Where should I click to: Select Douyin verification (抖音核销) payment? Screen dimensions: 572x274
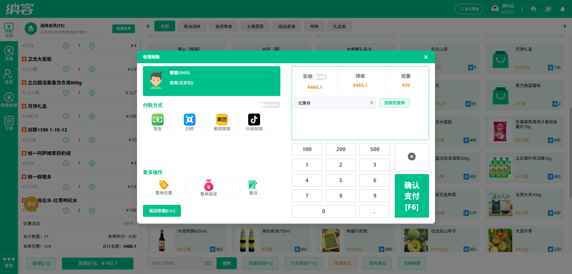[x=254, y=123]
